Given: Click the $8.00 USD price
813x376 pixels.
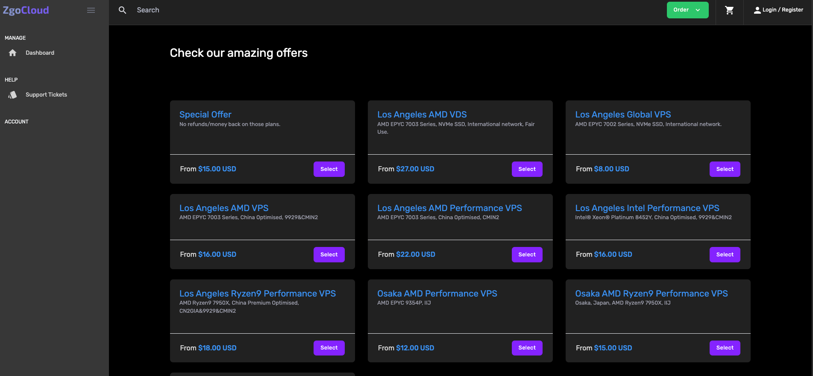Looking at the screenshot, I should (611, 169).
